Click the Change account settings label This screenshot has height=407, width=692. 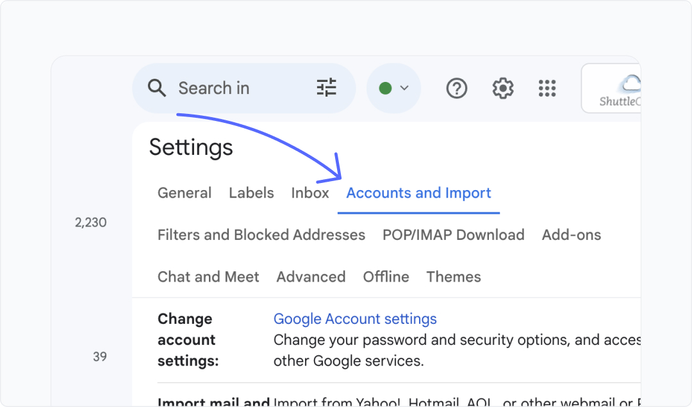tap(188, 340)
